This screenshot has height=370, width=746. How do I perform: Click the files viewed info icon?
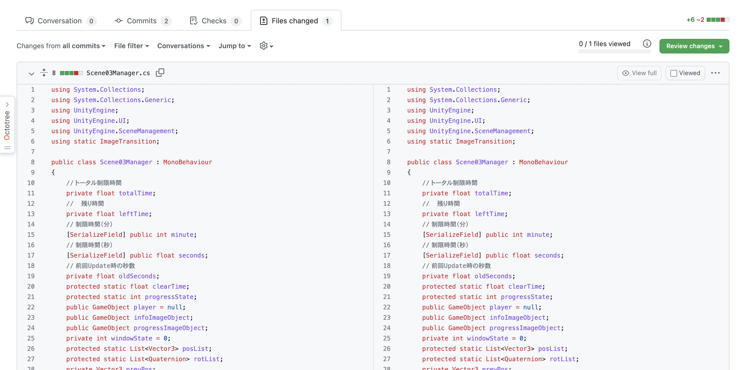(x=647, y=44)
